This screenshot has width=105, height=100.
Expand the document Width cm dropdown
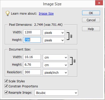click(x=55, y=57)
